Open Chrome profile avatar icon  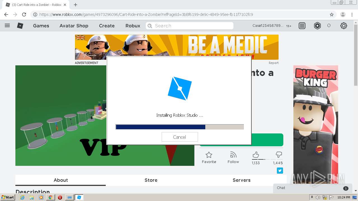click(343, 15)
